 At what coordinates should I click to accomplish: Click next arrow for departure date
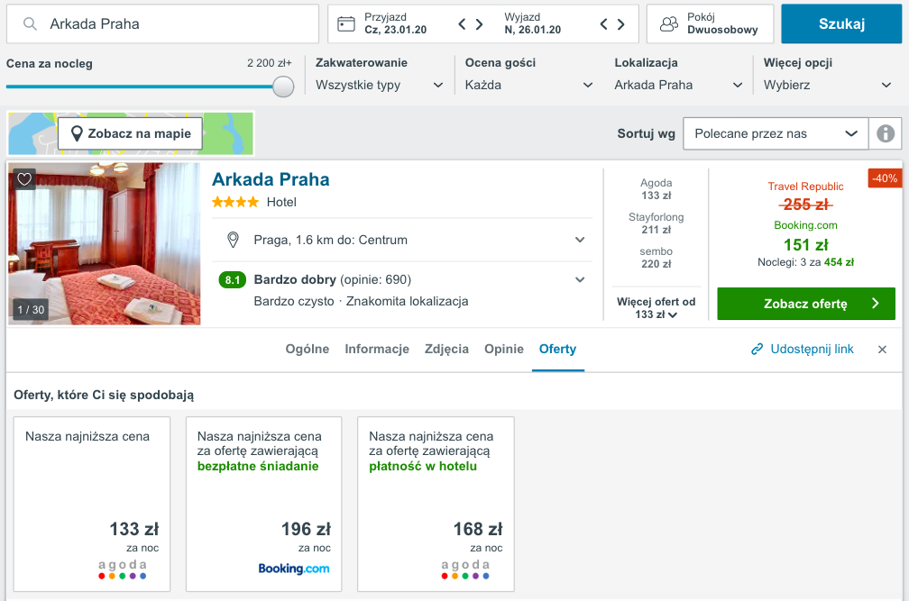tap(621, 24)
